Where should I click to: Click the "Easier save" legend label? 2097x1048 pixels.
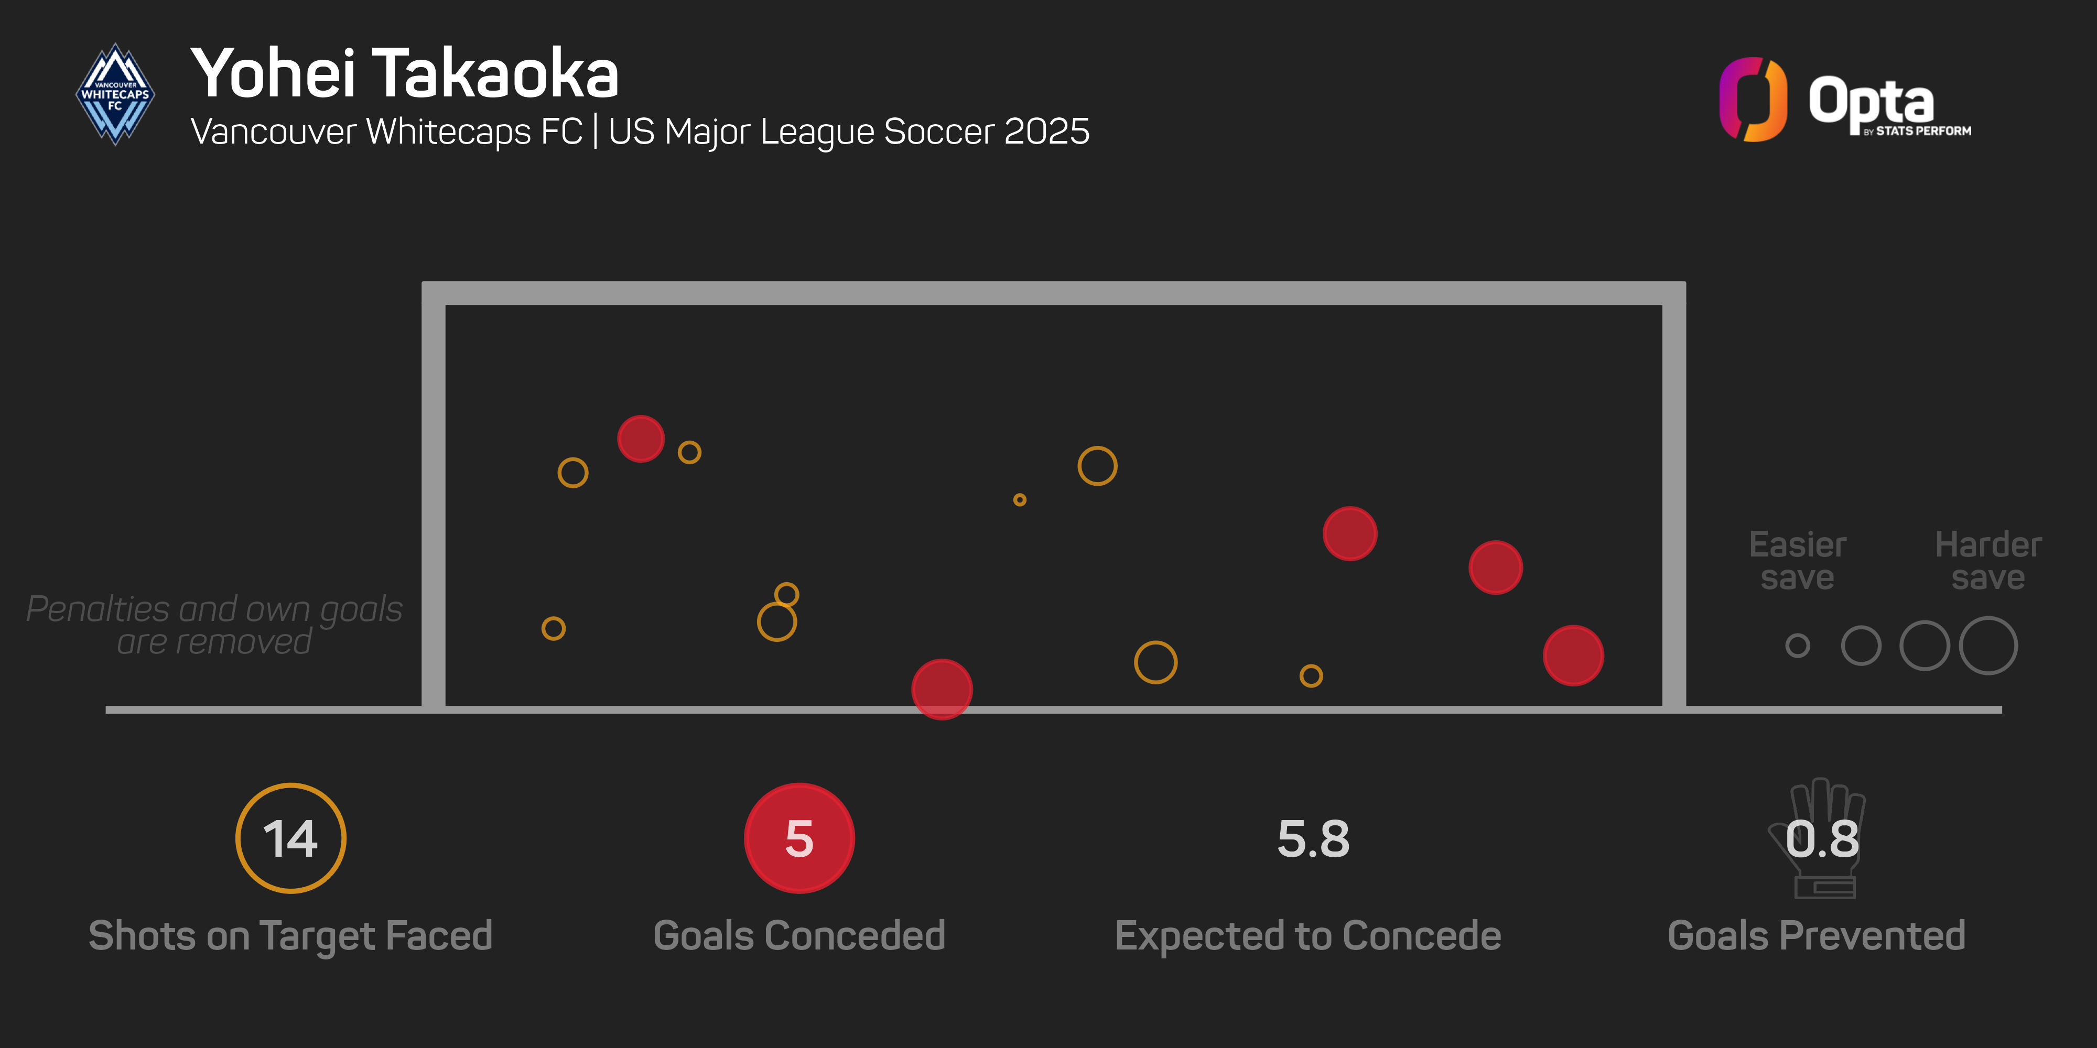[1798, 561]
